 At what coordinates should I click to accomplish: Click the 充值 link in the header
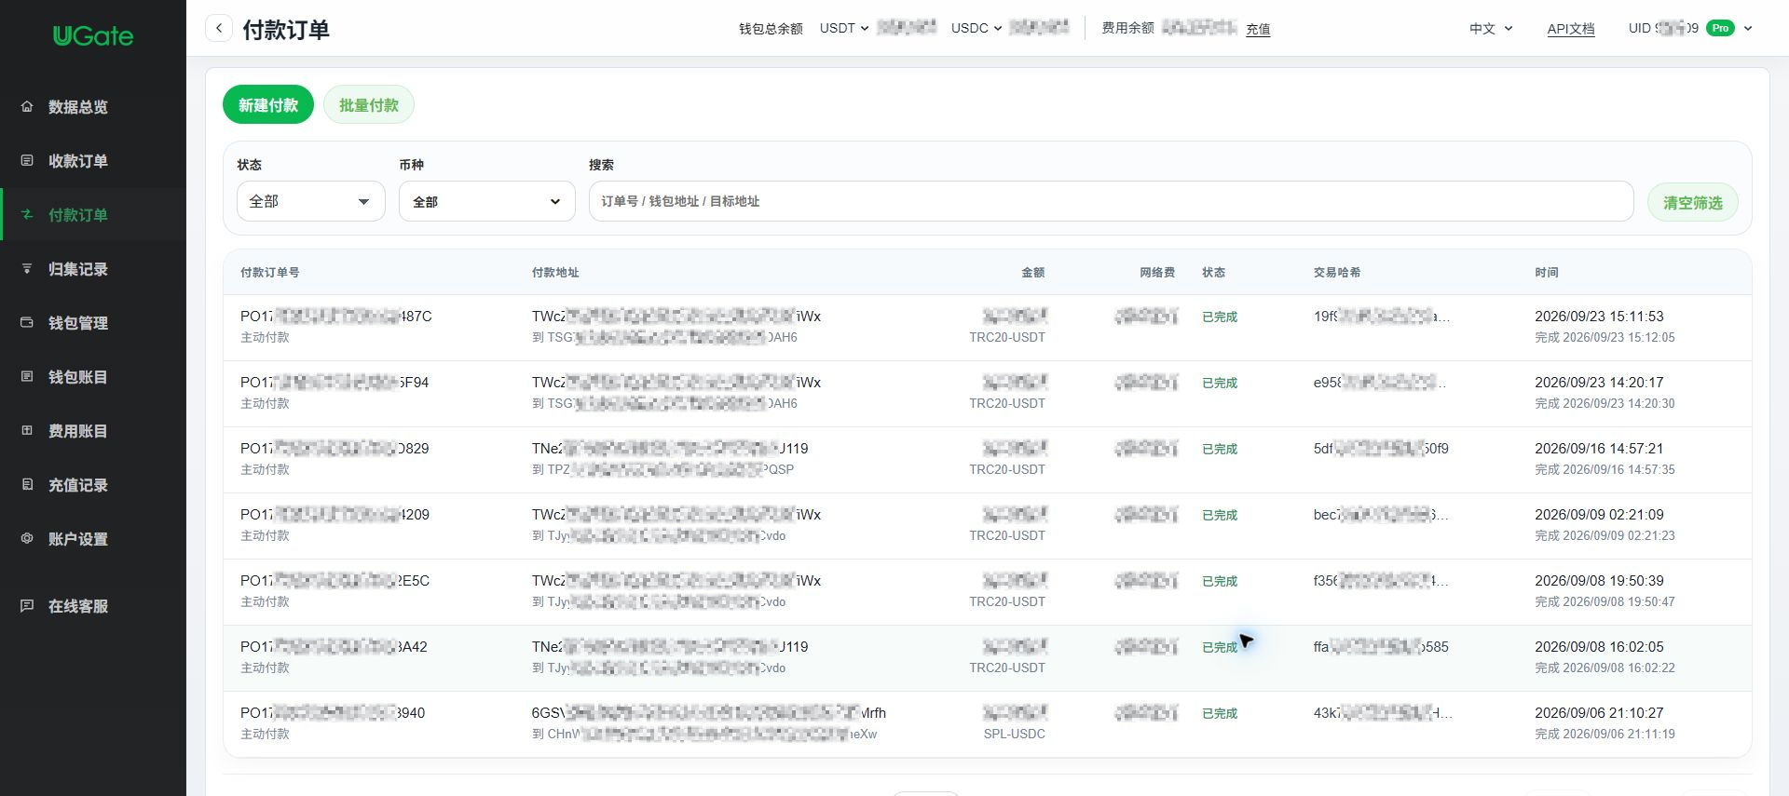click(x=1258, y=29)
